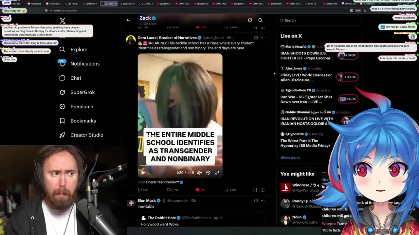Click the Grok icon on Elon Musk's post
Image resolution: width=419 pixels, height=235 pixels.
pyautogui.click(x=256, y=200)
